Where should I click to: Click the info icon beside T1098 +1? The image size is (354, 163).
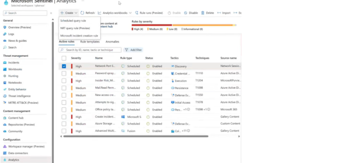(x=209, y=109)
